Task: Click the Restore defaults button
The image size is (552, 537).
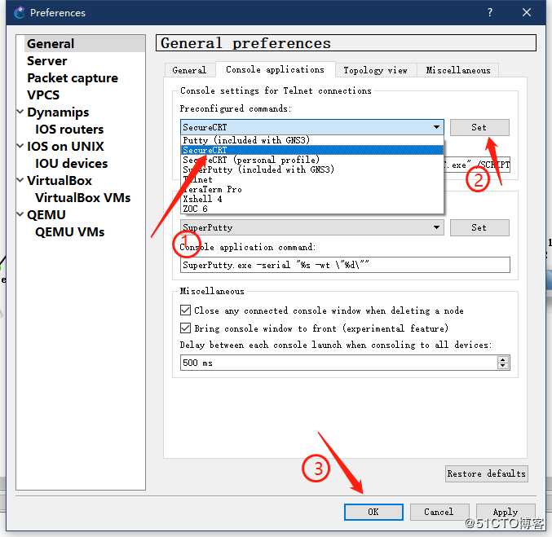Action: point(487,473)
